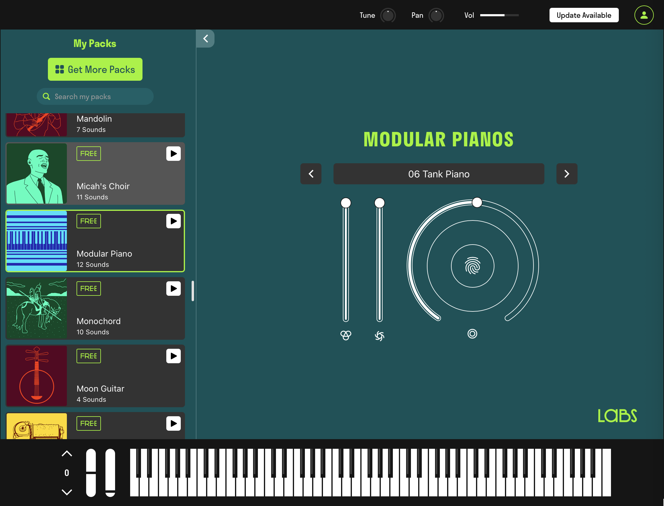
Task: Click the concentric circle icon under dial
Action: [472, 334]
